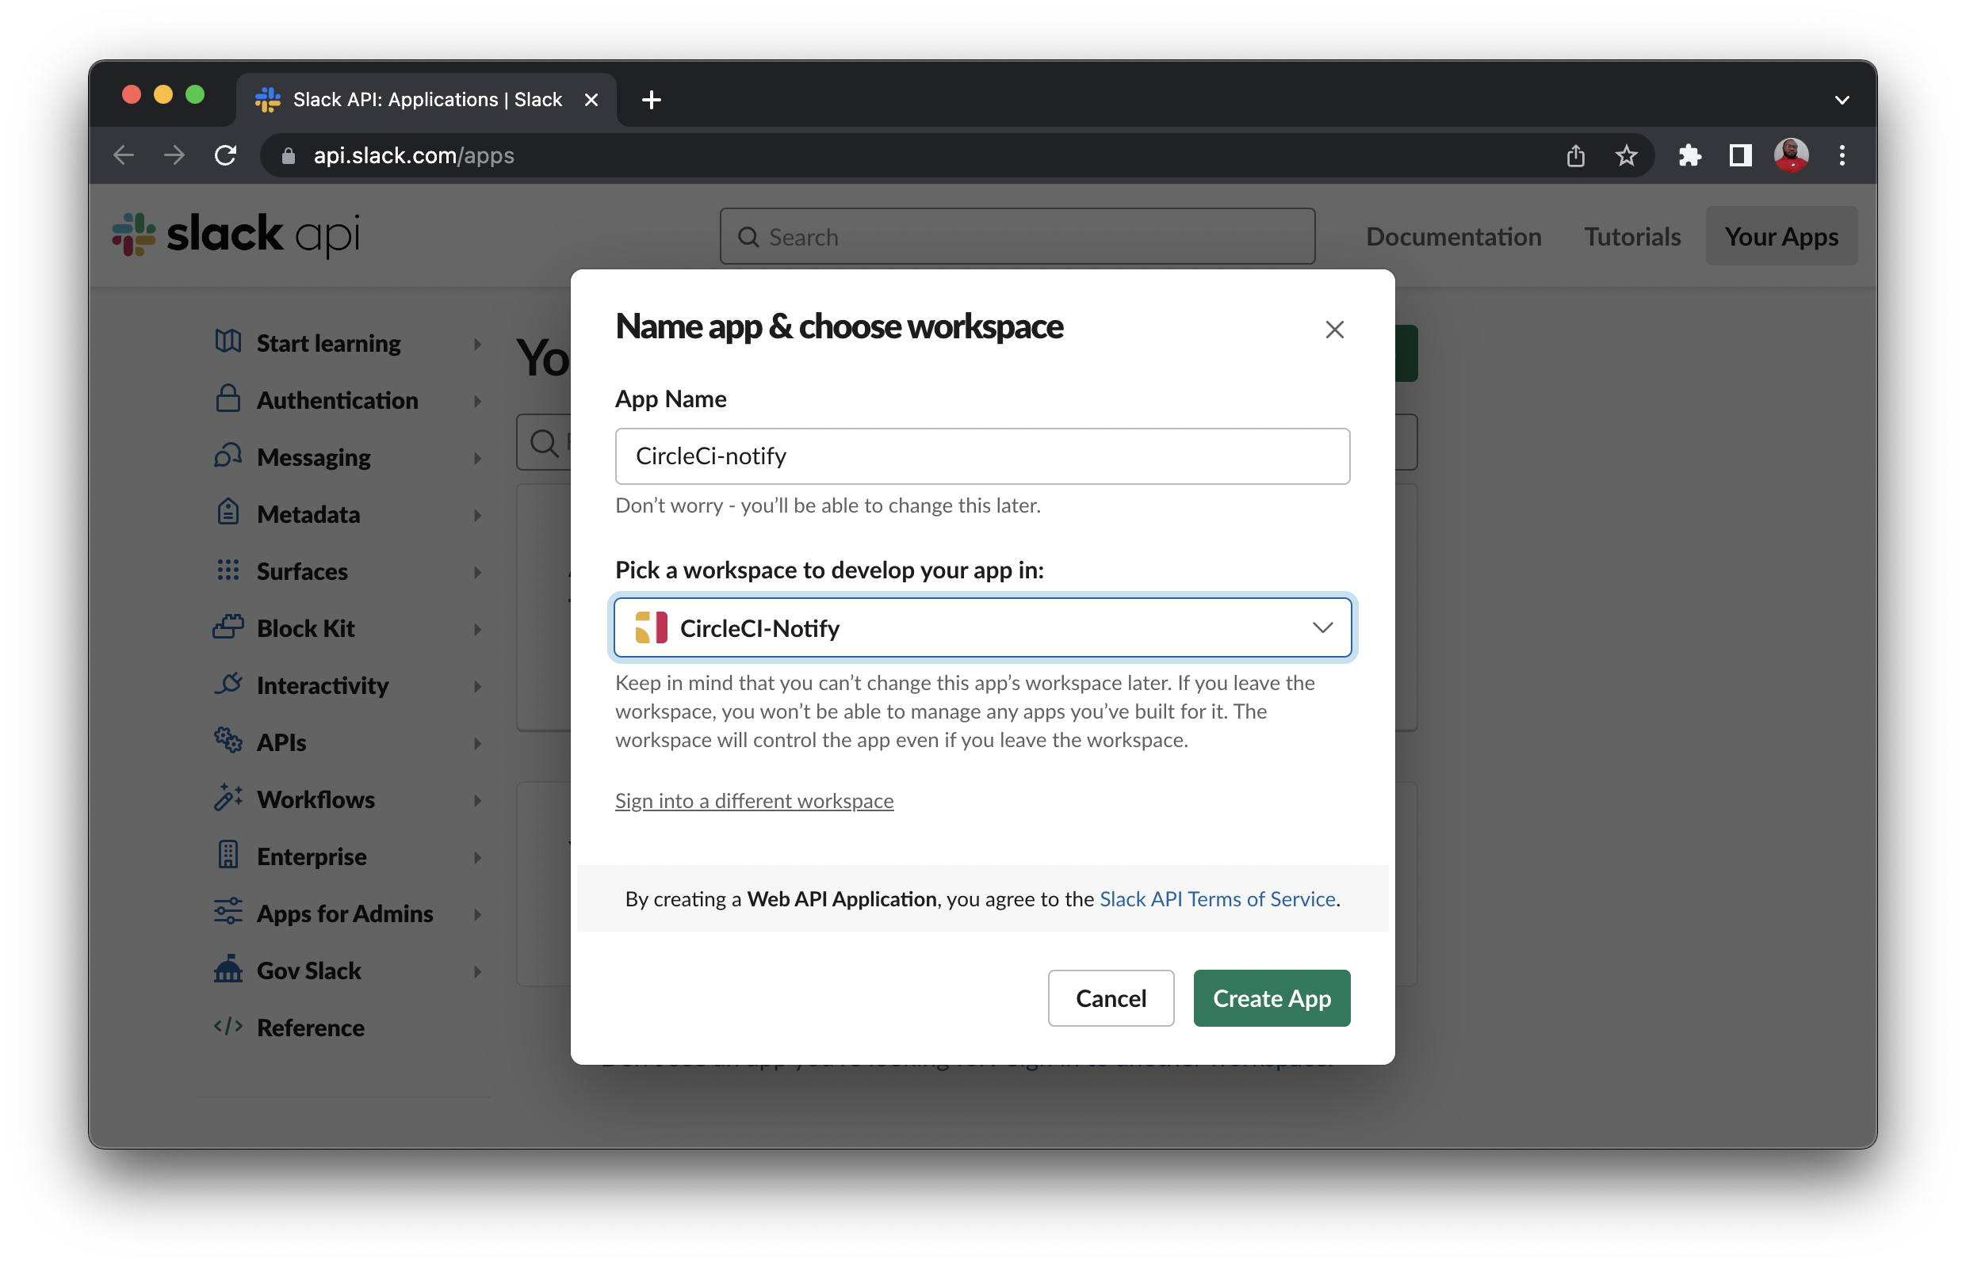Expand the Surfaces sidebar section
This screenshot has height=1266, width=1966.
[x=349, y=571]
